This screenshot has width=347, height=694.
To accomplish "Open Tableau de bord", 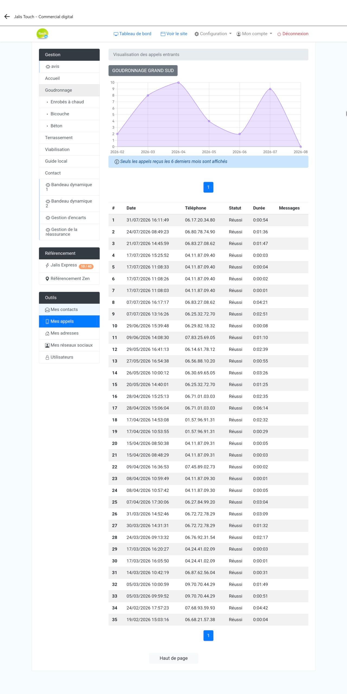I will pyautogui.click(x=132, y=34).
